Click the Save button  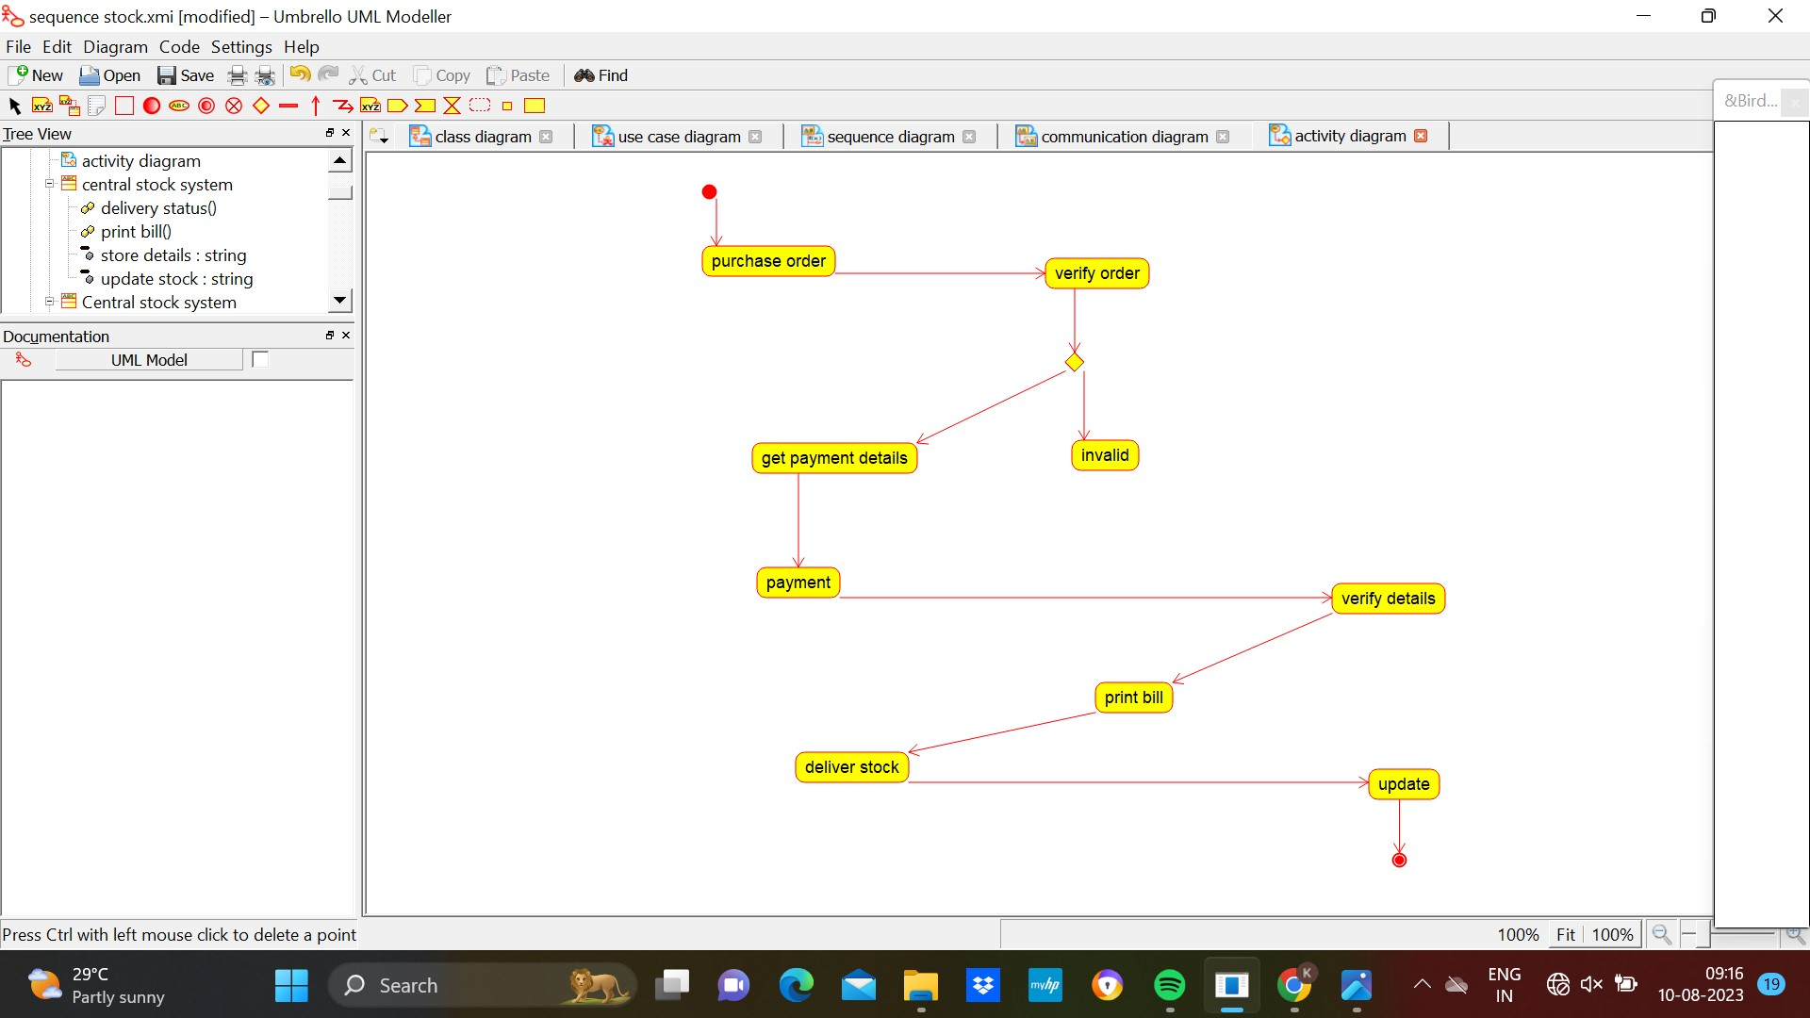click(186, 75)
